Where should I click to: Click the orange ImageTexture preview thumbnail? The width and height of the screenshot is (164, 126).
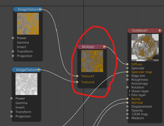point(28,24)
